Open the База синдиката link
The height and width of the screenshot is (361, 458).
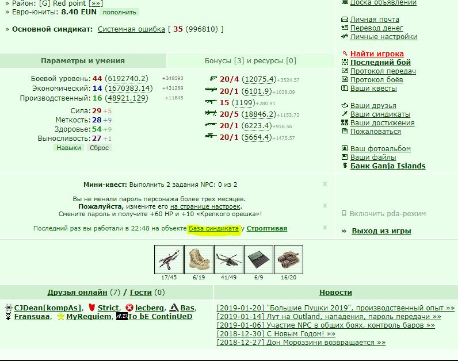[x=214, y=228]
